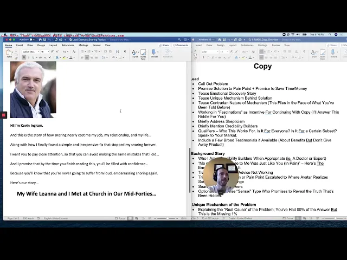
Task: Toggle Underline in left Word window
Action: (33, 57)
